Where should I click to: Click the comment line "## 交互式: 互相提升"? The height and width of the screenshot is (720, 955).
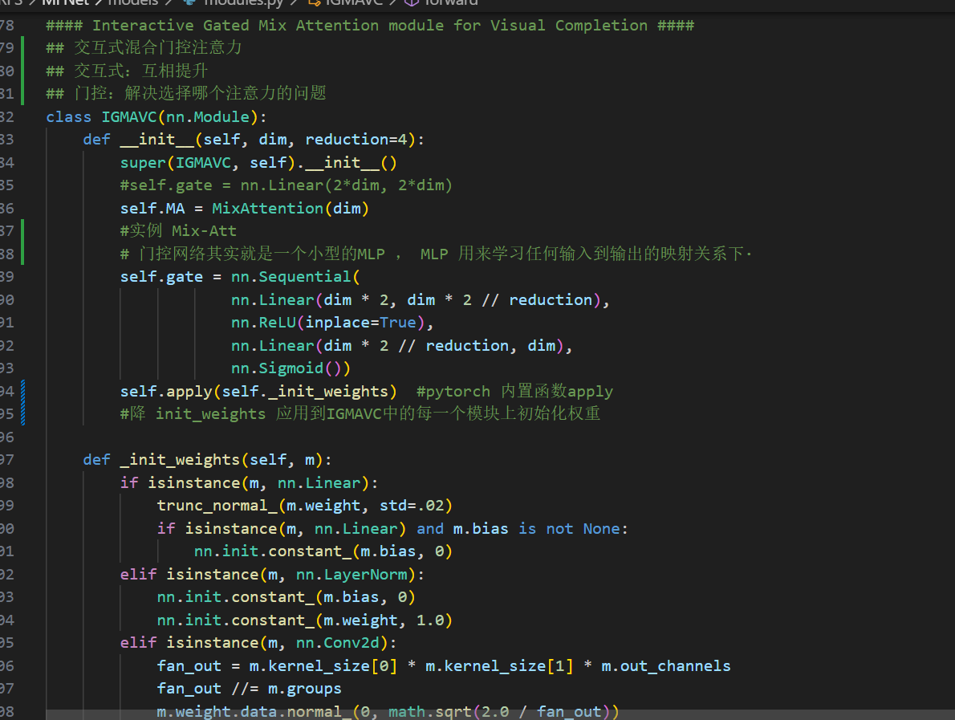click(128, 71)
